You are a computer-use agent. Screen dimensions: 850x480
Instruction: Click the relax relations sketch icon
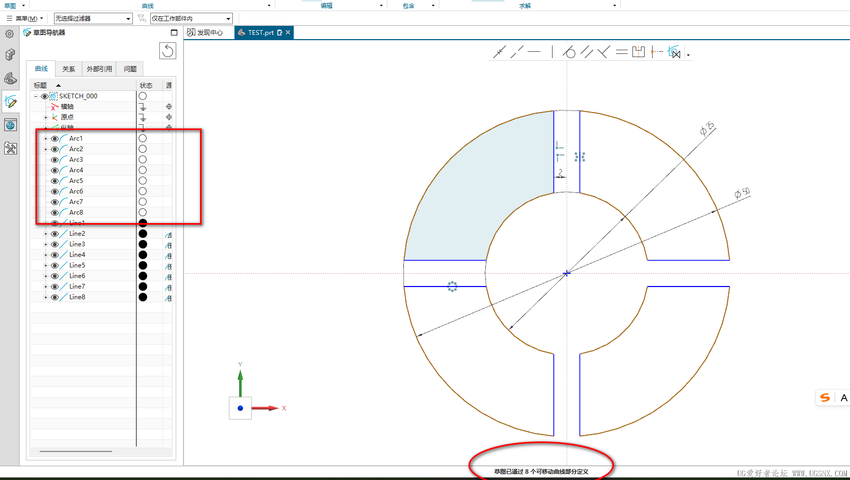(x=674, y=52)
